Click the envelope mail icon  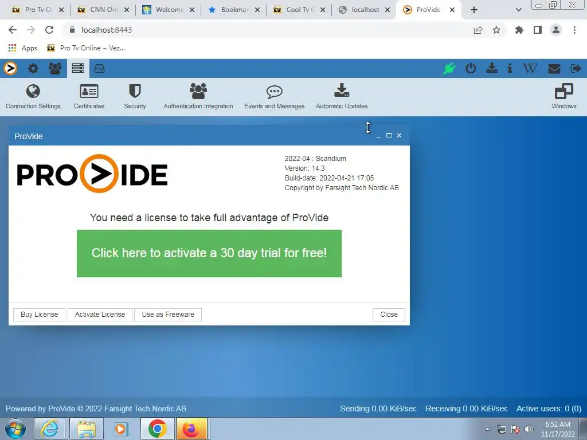[x=554, y=69]
